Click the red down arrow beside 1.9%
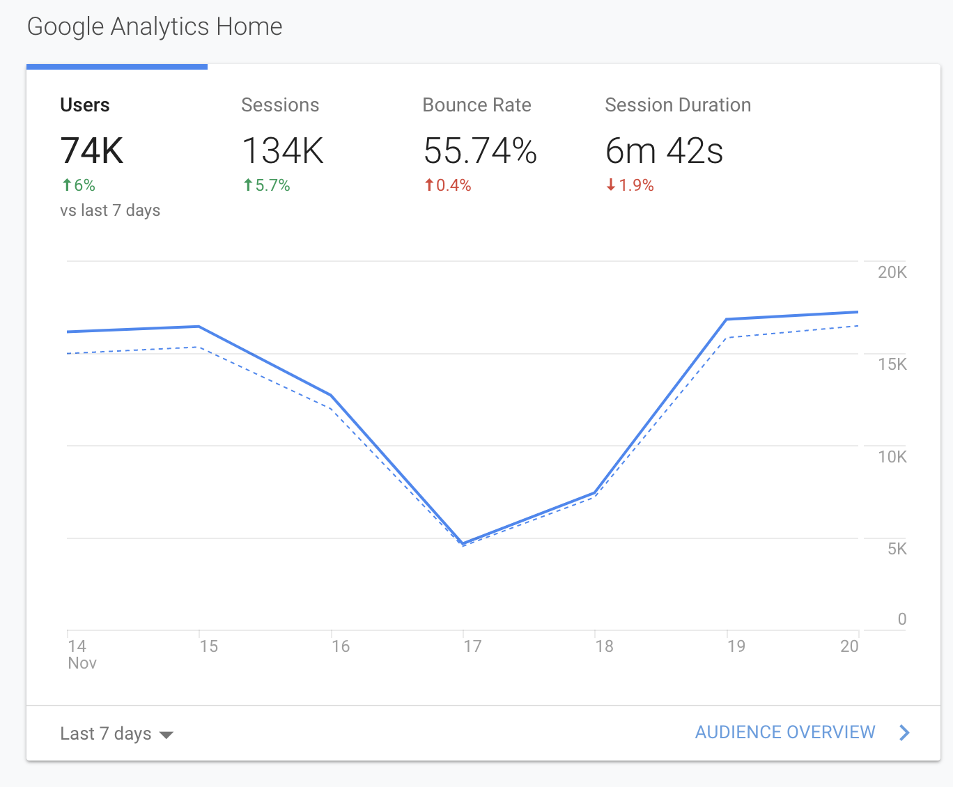 pyautogui.click(x=611, y=185)
